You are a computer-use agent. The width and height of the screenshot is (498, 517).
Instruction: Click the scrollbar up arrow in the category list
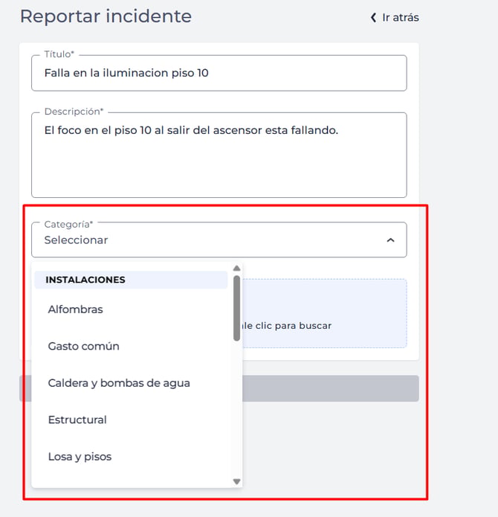(236, 268)
